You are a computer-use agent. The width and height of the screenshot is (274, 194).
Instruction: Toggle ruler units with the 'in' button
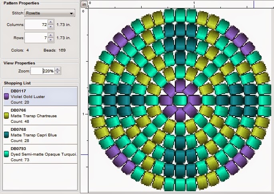pos(84,4)
